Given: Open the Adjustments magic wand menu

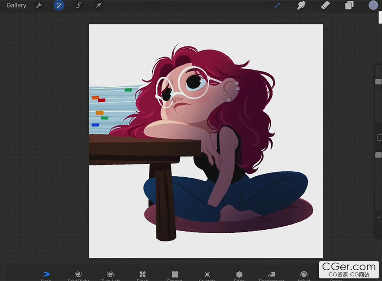Looking at the screenshot, I should [x=59, y=5].
